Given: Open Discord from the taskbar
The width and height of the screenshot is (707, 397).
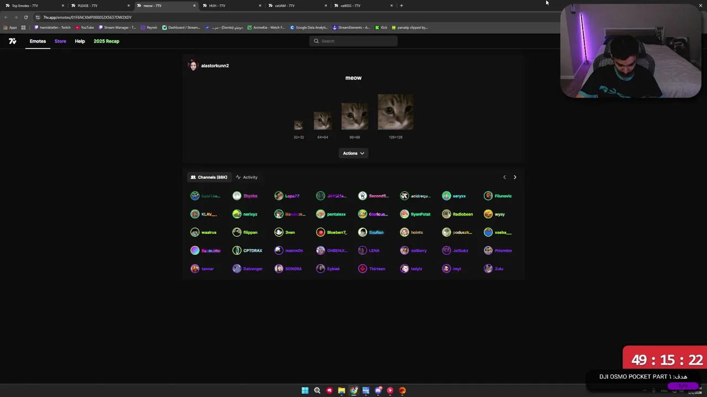Looking at the screenshot, I should coord(378,390).
